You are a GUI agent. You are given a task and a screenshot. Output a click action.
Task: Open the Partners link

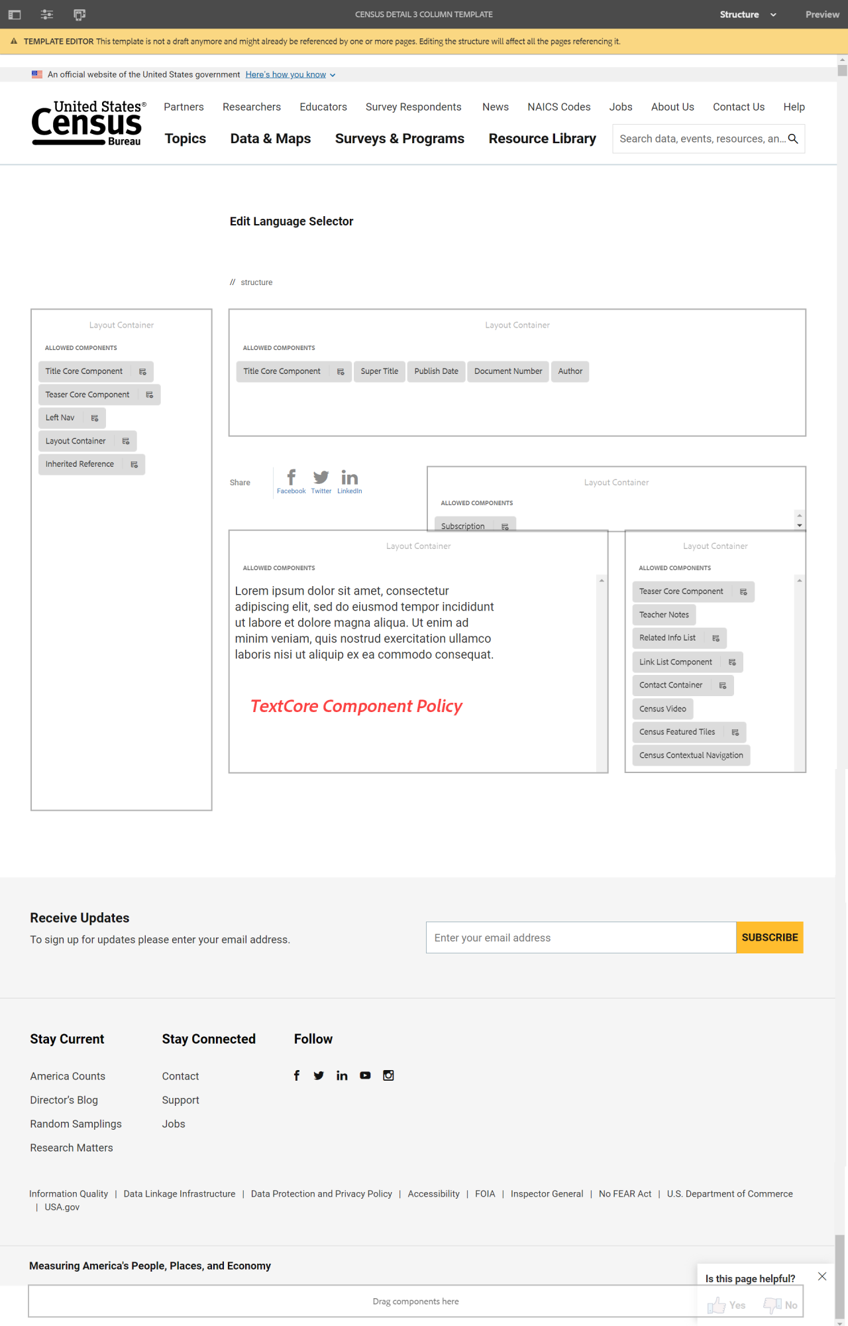(x=184, y=107)
